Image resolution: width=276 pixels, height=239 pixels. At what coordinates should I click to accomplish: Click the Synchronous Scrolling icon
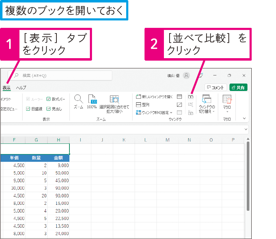(x=191, y=105)
